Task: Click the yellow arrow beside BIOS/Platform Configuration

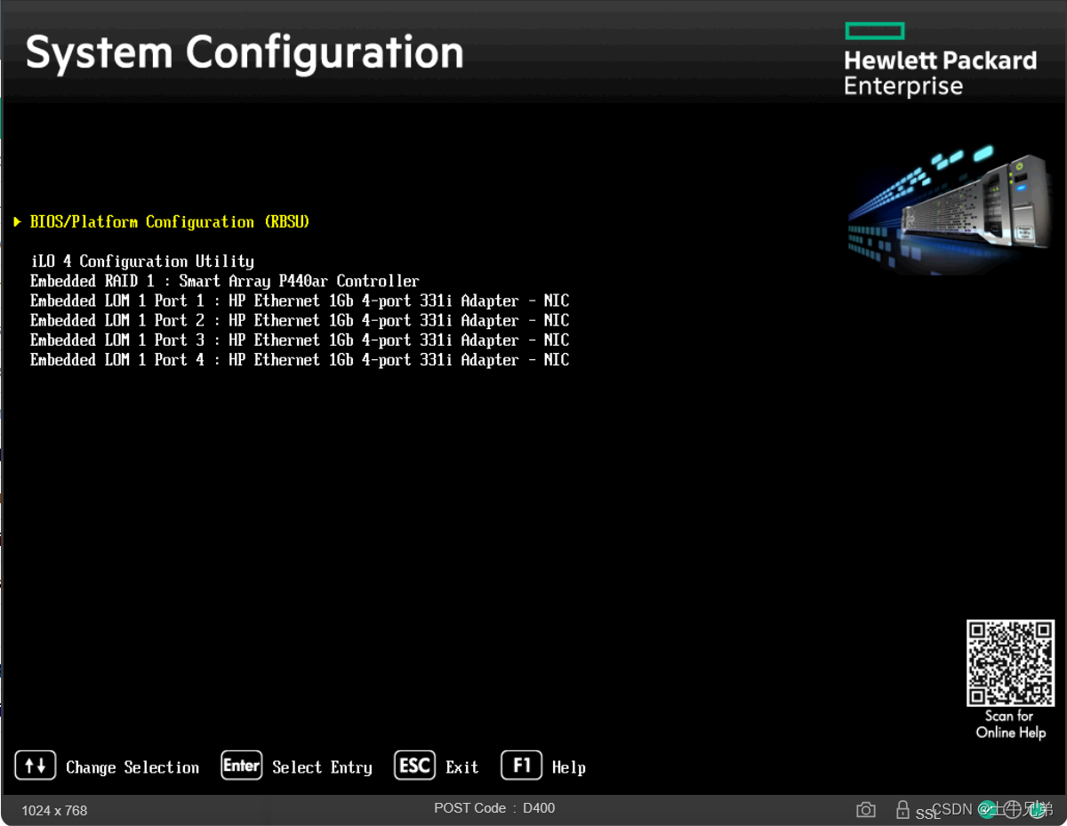Action: [x=17, y=222]
